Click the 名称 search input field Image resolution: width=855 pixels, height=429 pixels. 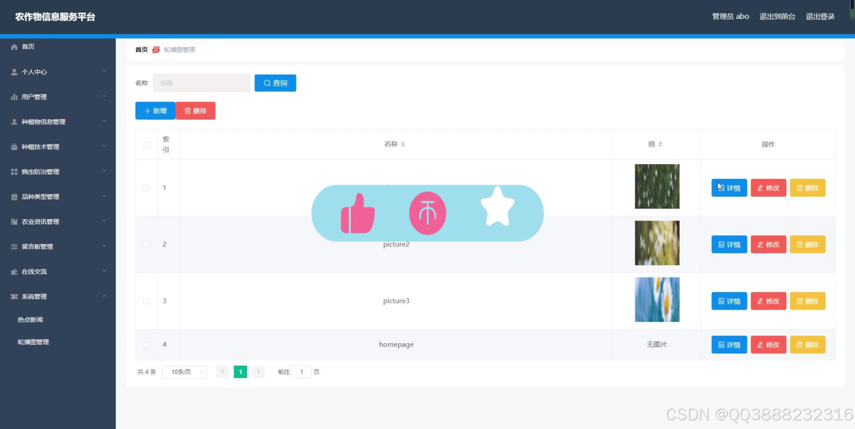click(201, 83)
